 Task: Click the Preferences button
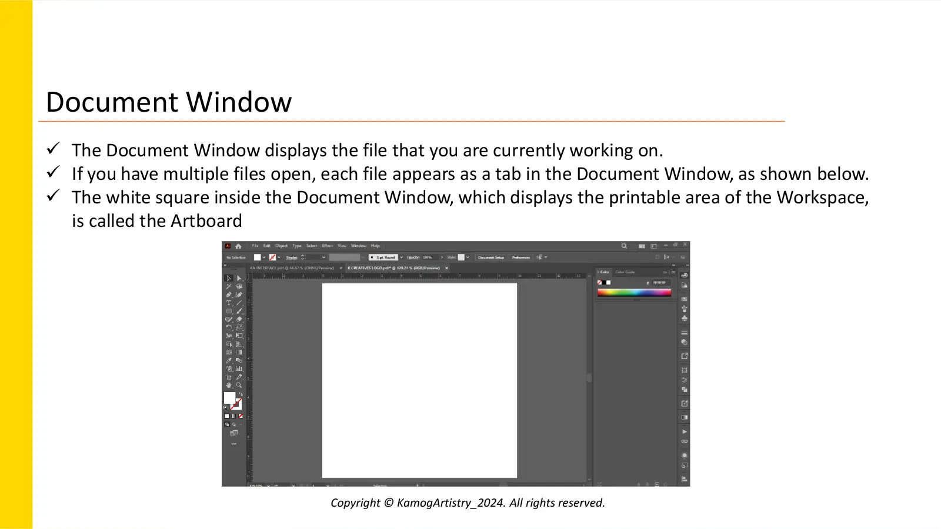[520, 257]
